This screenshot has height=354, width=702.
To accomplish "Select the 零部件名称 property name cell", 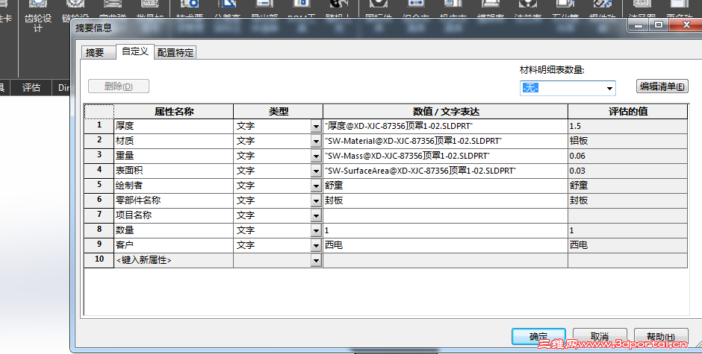I will 174,200.
